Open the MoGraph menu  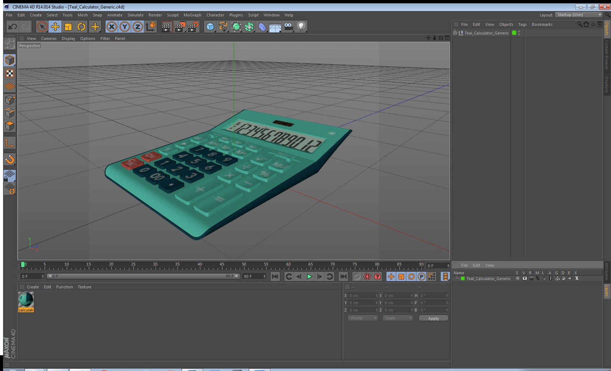pyautogui.click(x=192, y=15)
